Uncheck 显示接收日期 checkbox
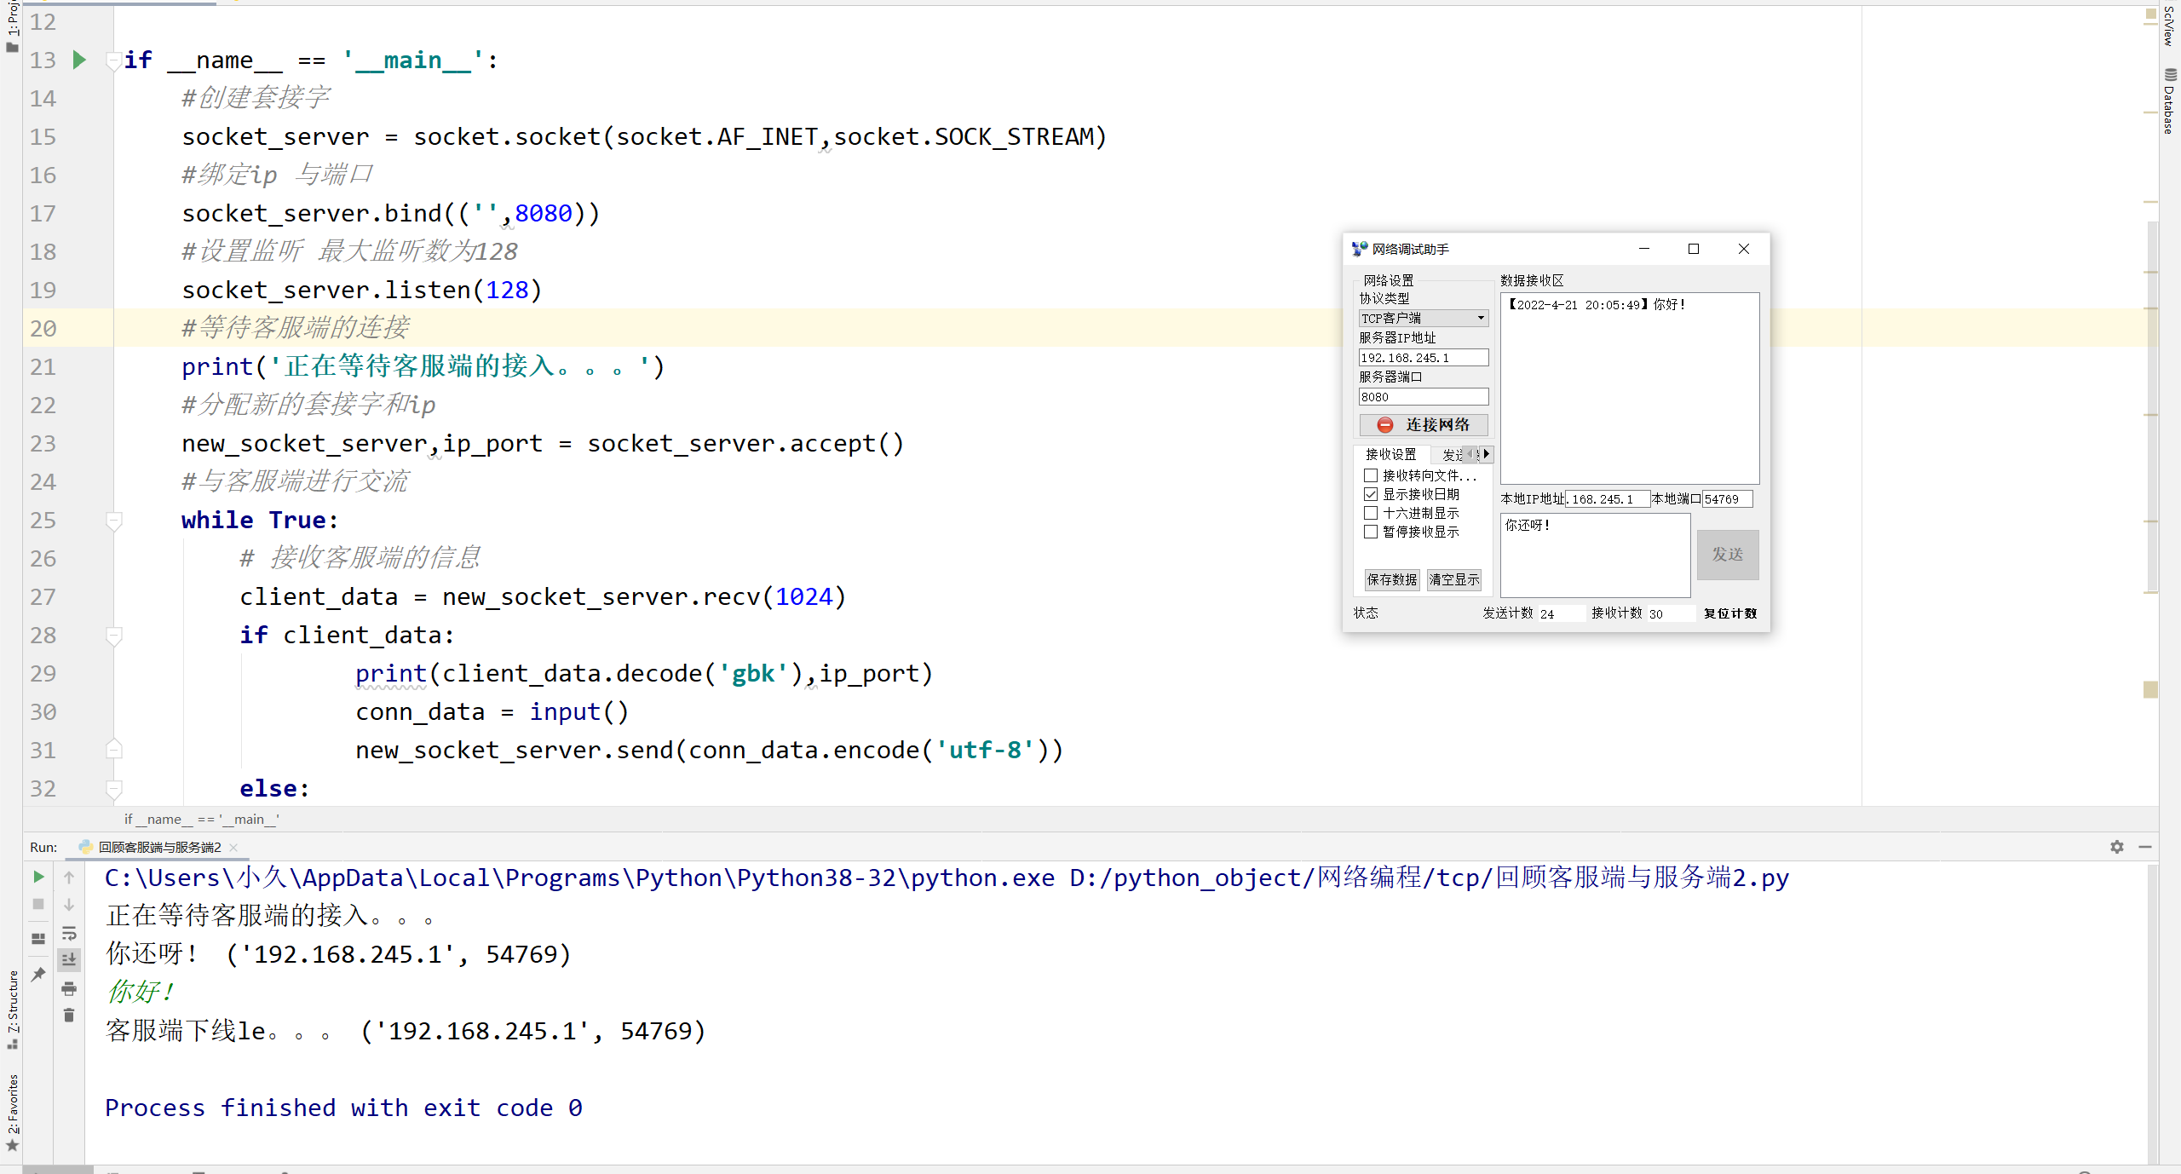Image resolution: width=2181 pixels, height=1174 pixels. [x=1371, y=494]
